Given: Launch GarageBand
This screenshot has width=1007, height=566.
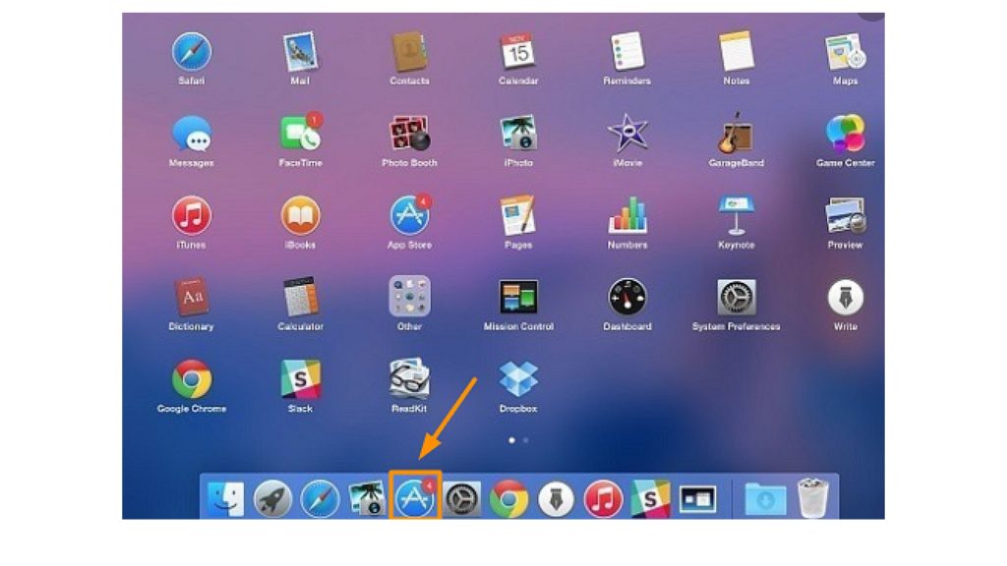Looking at the screenshot, I should click(x=736, y=138).
